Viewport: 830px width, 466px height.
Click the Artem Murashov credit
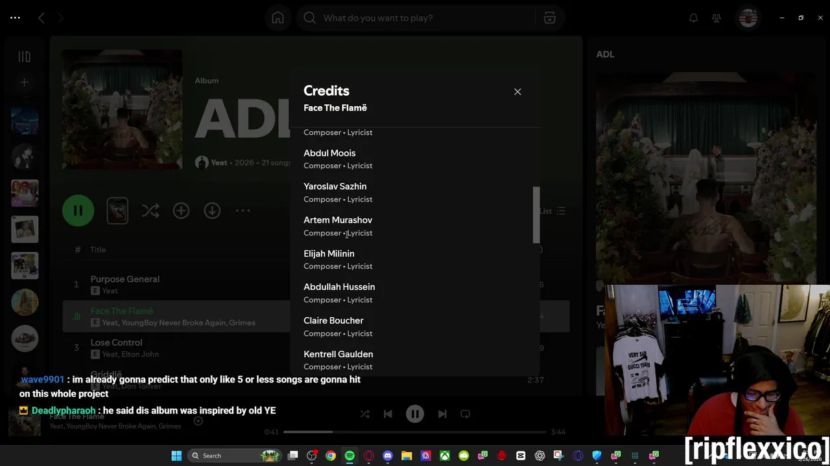pos(338,220)
